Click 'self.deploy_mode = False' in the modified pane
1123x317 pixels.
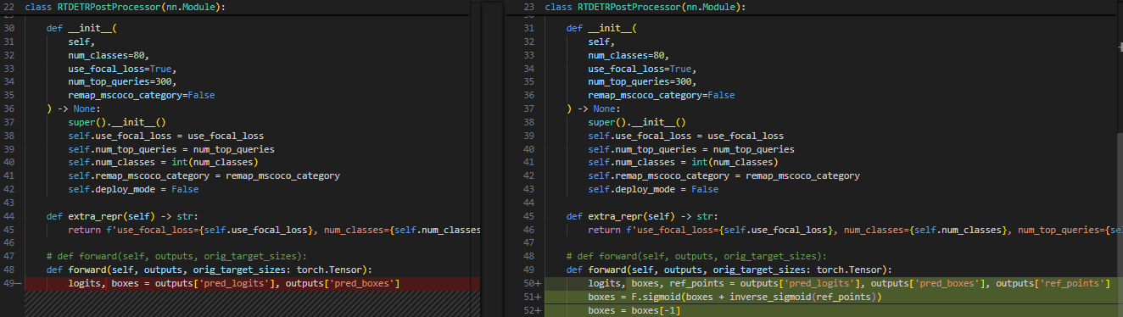pos(653,189)
